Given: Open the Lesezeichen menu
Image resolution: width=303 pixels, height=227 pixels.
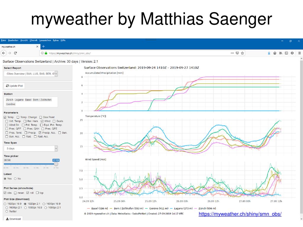Looking at the screenshot, I should click(x=45, y=40).
